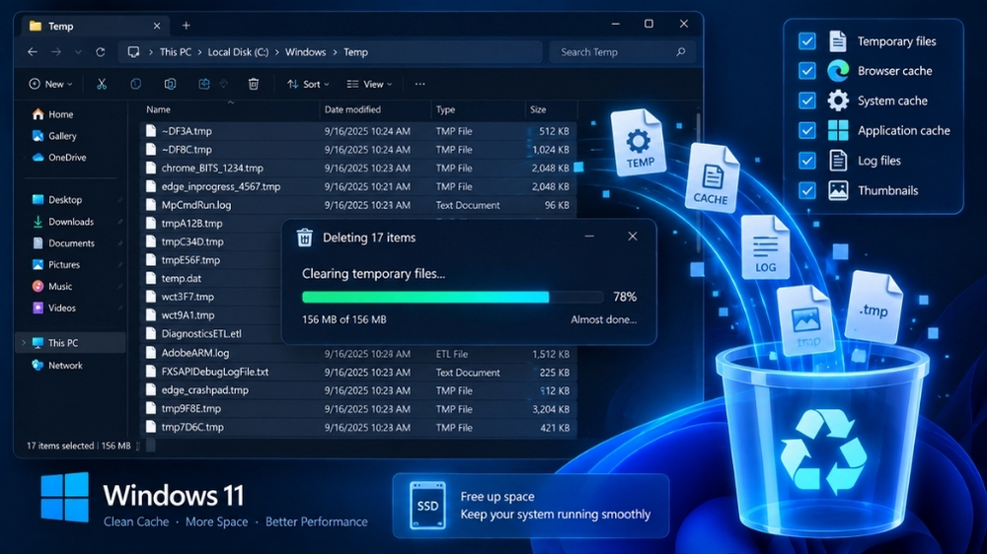Uncheck the Application cache checkbox
This screenshot has width=987, height=554.
point(807,130)
